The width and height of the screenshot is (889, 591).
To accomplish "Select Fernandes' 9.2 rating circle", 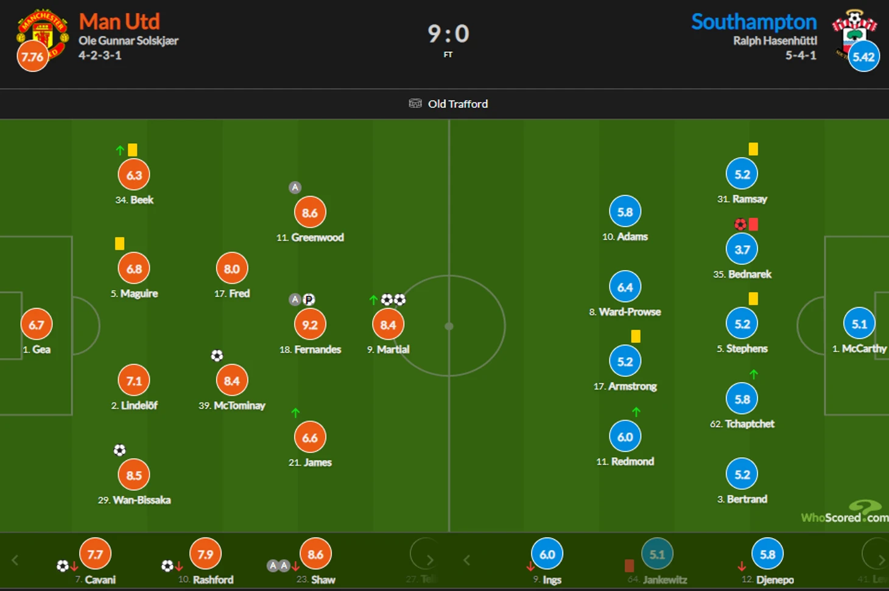I will [310, 325].
